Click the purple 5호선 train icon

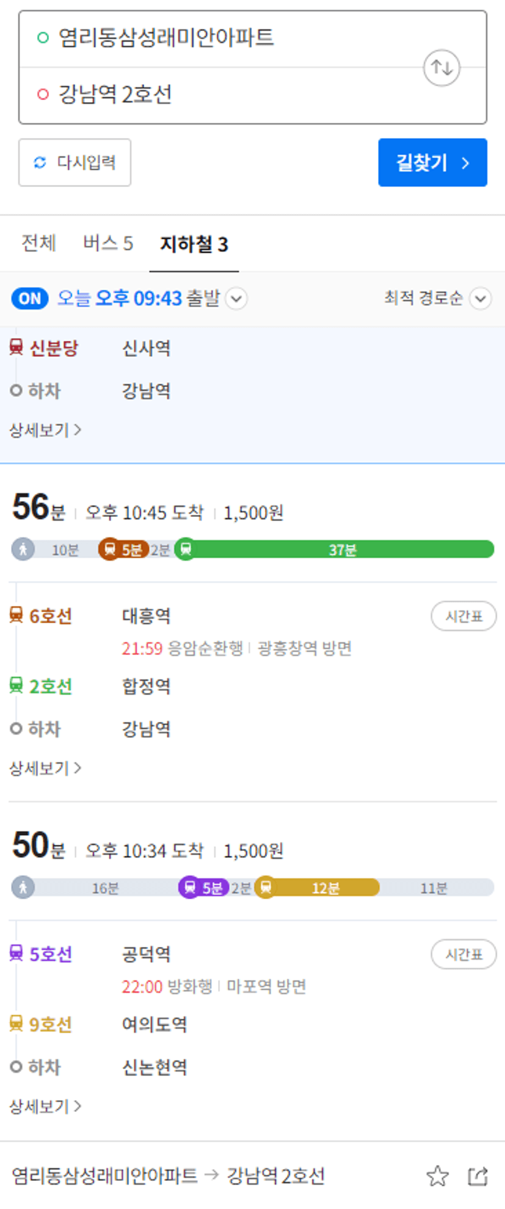click(x=16, y=952)
